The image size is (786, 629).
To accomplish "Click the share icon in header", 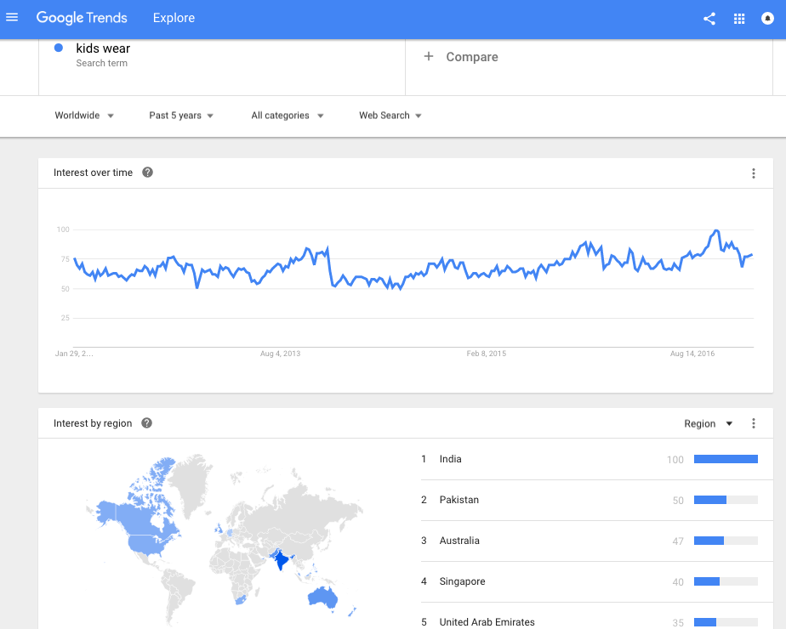I will (709, 19).
